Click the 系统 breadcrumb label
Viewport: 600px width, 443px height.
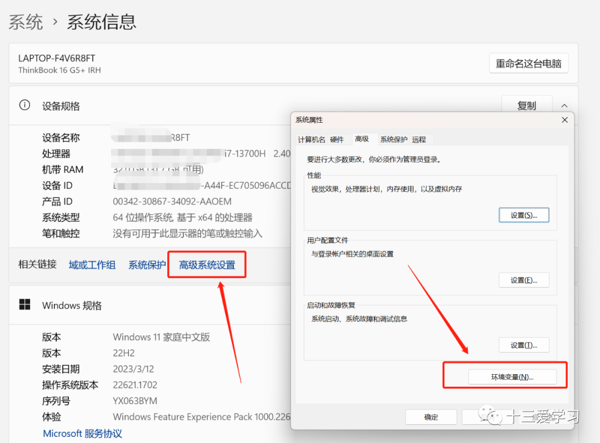pyautogui.click(x=26, y=21)
